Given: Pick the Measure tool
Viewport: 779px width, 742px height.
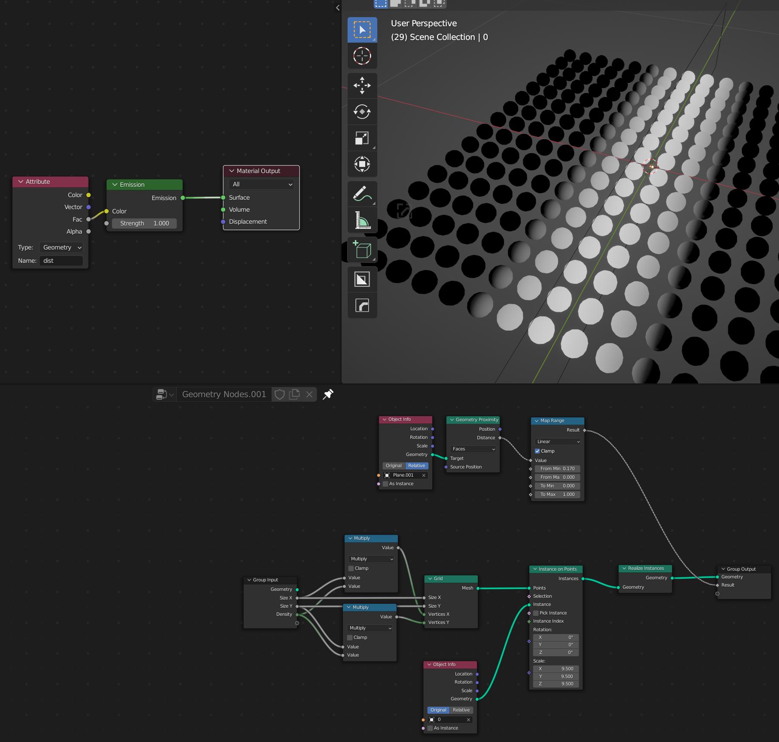Looking at the screenshot, I should point(362,220).
